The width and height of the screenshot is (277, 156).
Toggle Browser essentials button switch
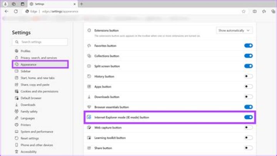[x=249, y=107]
